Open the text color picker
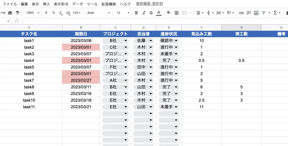The image size is (288, 146). (x=159, y=13)
